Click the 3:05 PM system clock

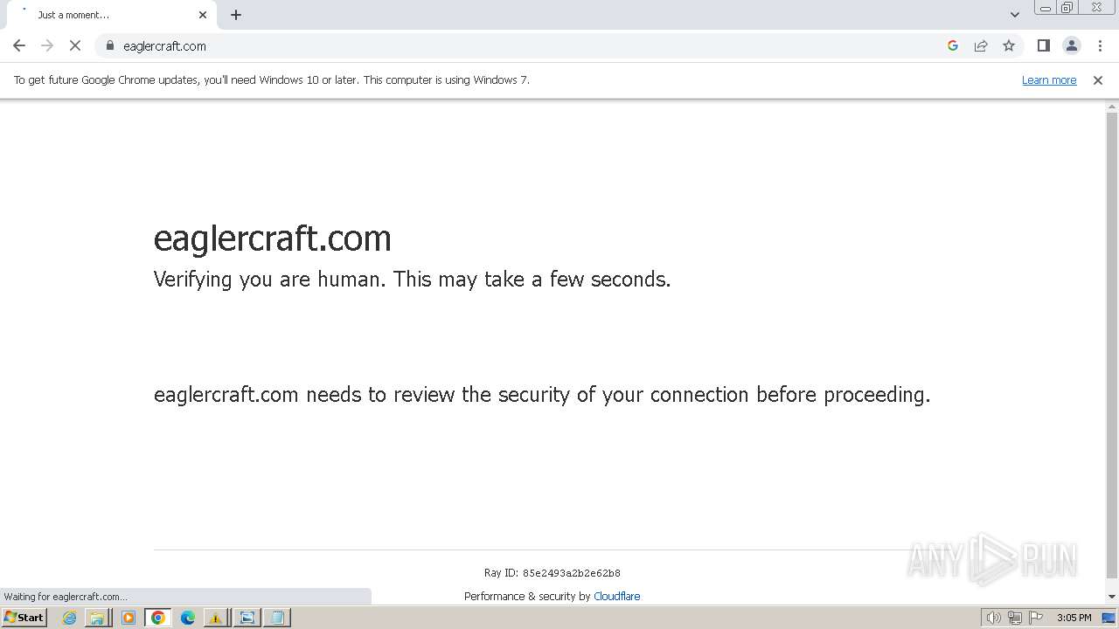click(1074, 618)
